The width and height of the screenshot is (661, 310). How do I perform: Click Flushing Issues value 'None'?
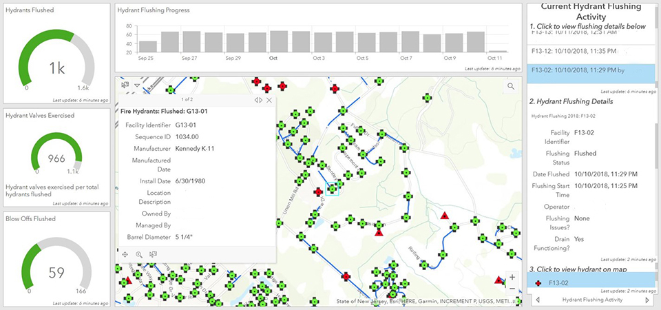[583, 218]
